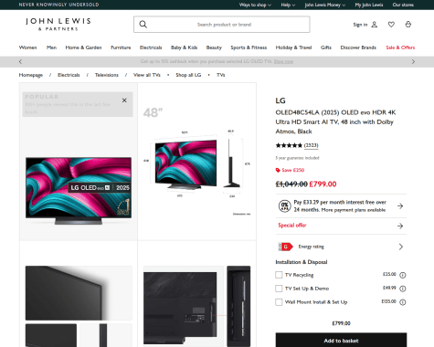
Task: Open the Special offer arrow
Action: click(400, 226)
